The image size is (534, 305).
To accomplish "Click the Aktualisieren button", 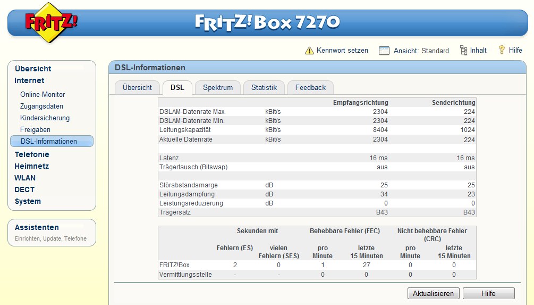I will coord(433,293).
